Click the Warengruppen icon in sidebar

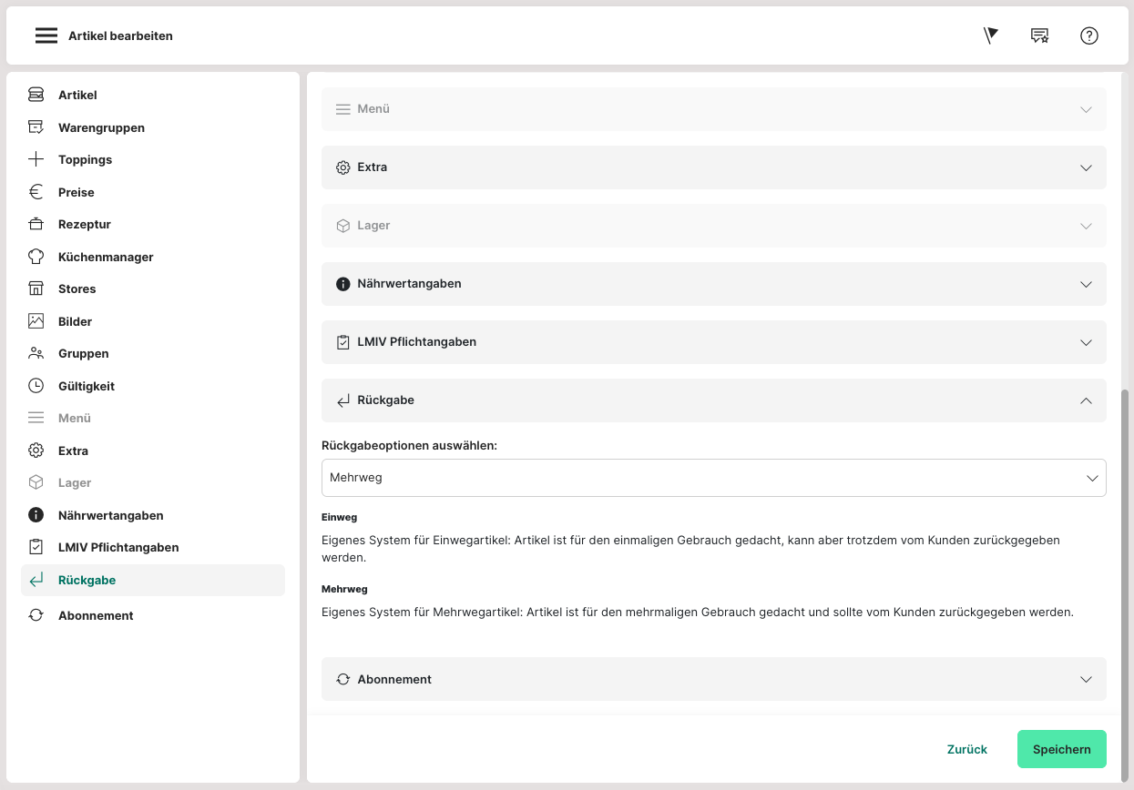pyautogui.click(x=36, y=127)
